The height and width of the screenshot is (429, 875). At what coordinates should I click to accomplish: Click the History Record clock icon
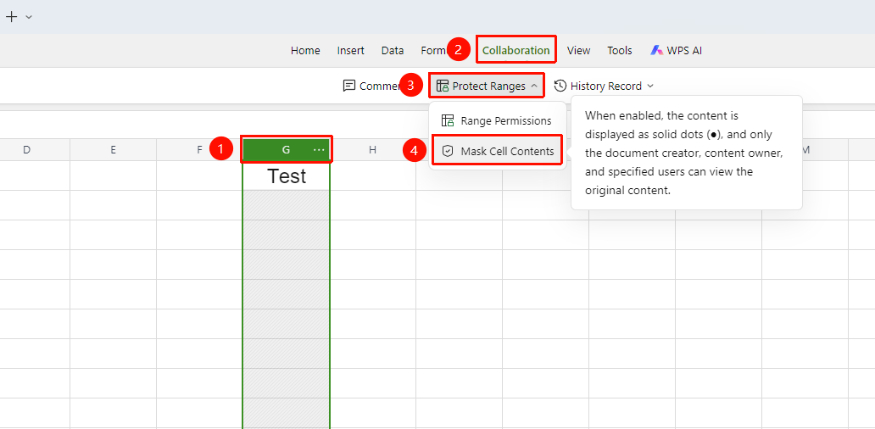[560, 86]
